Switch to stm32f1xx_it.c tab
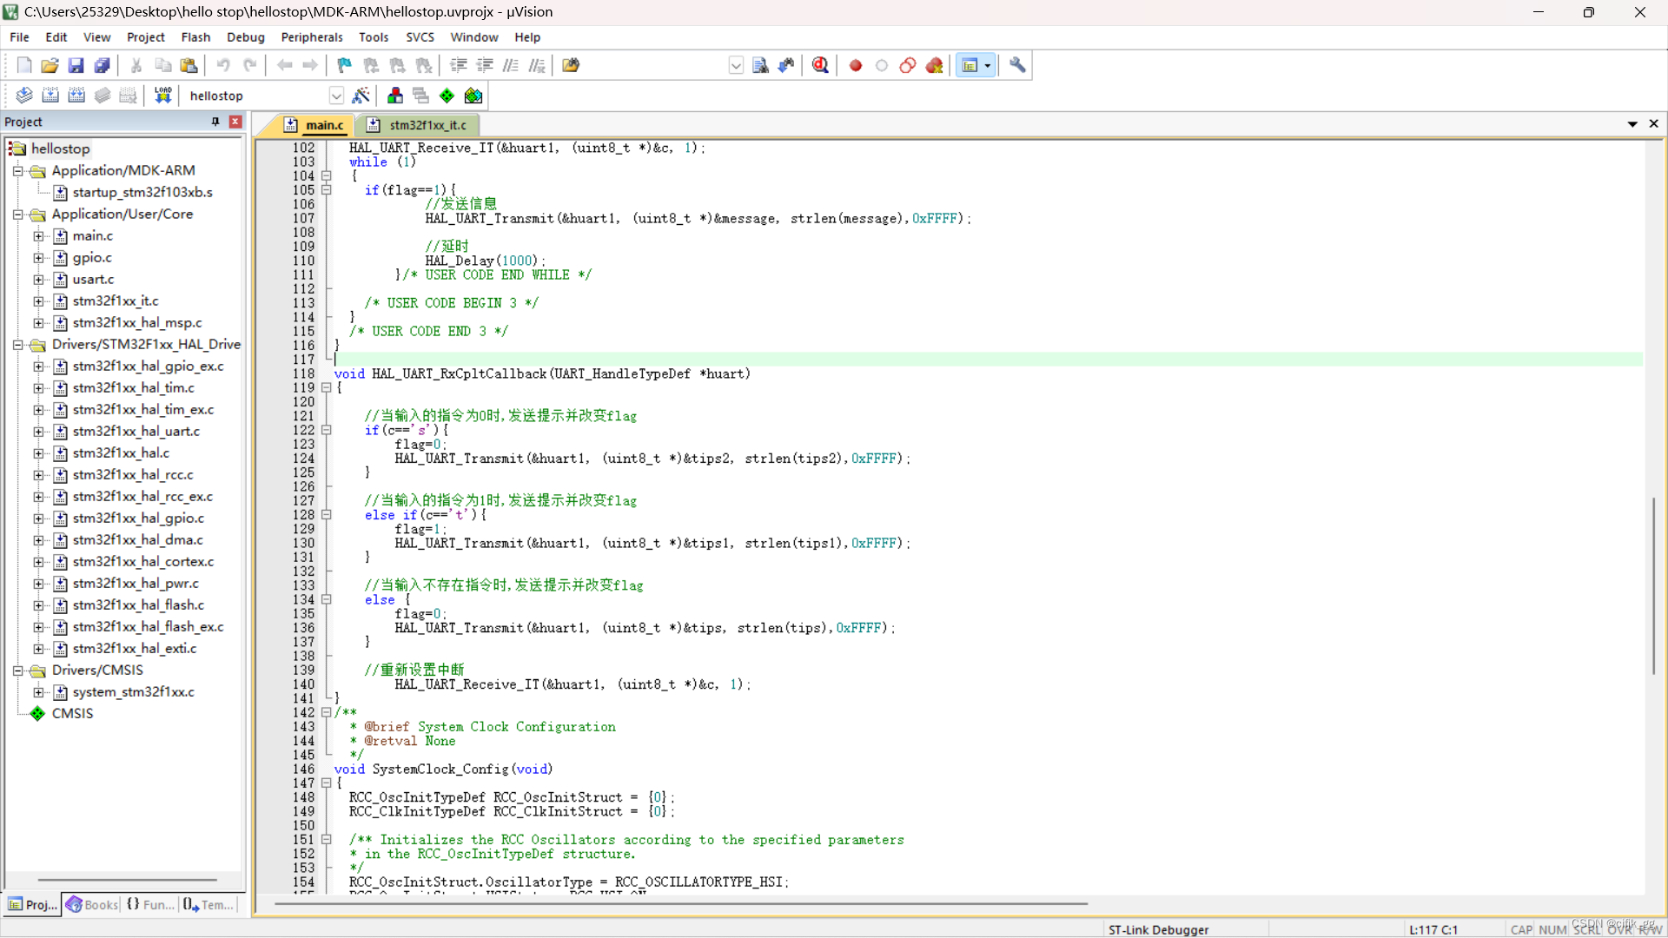 [x=427, y=125]
